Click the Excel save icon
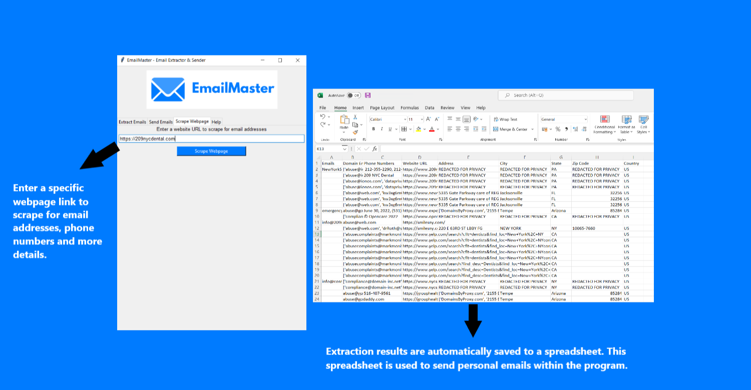This screenshot has height=390, width=751. tap(368, 95)
